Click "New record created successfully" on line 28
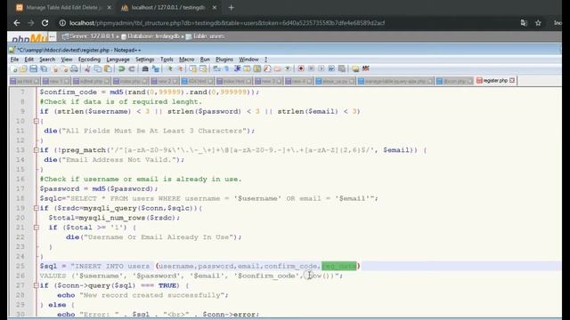The height and width of the screenshot is (320, 570). pyautogui.click(x=151, y=295)
